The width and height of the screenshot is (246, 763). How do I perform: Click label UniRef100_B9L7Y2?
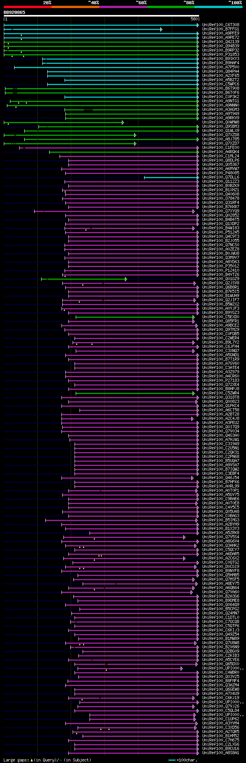click(221, 342)
